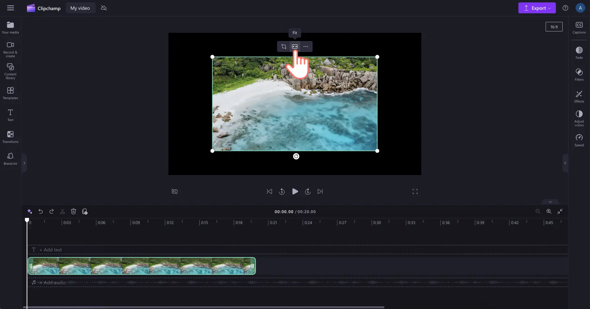The image size is (590, 309).
Task: Zoom out the timeline
Action: (538, 212)
